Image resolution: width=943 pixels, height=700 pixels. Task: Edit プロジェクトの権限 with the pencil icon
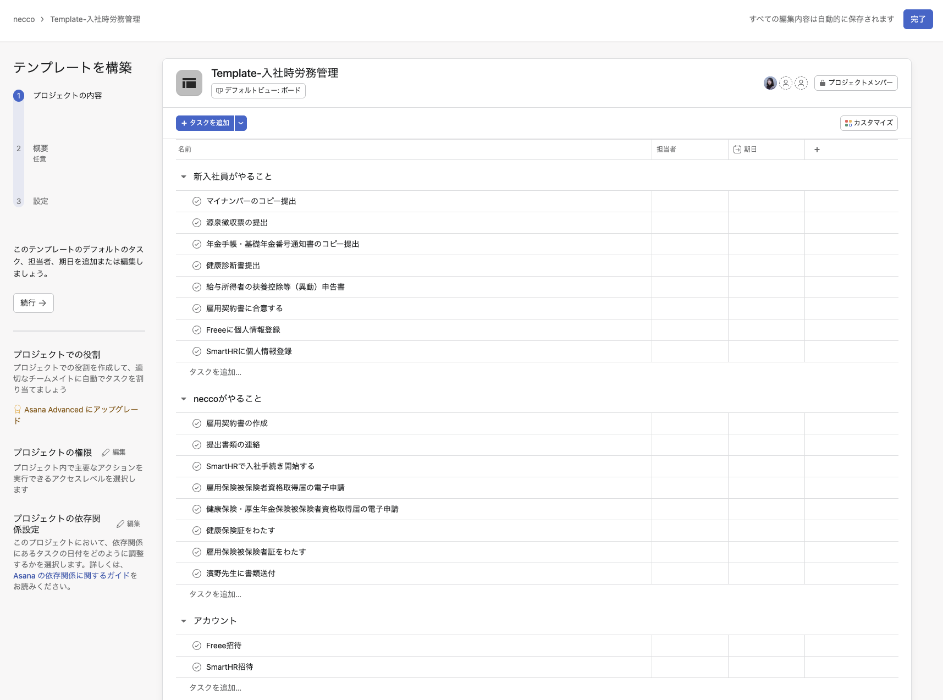114,452
